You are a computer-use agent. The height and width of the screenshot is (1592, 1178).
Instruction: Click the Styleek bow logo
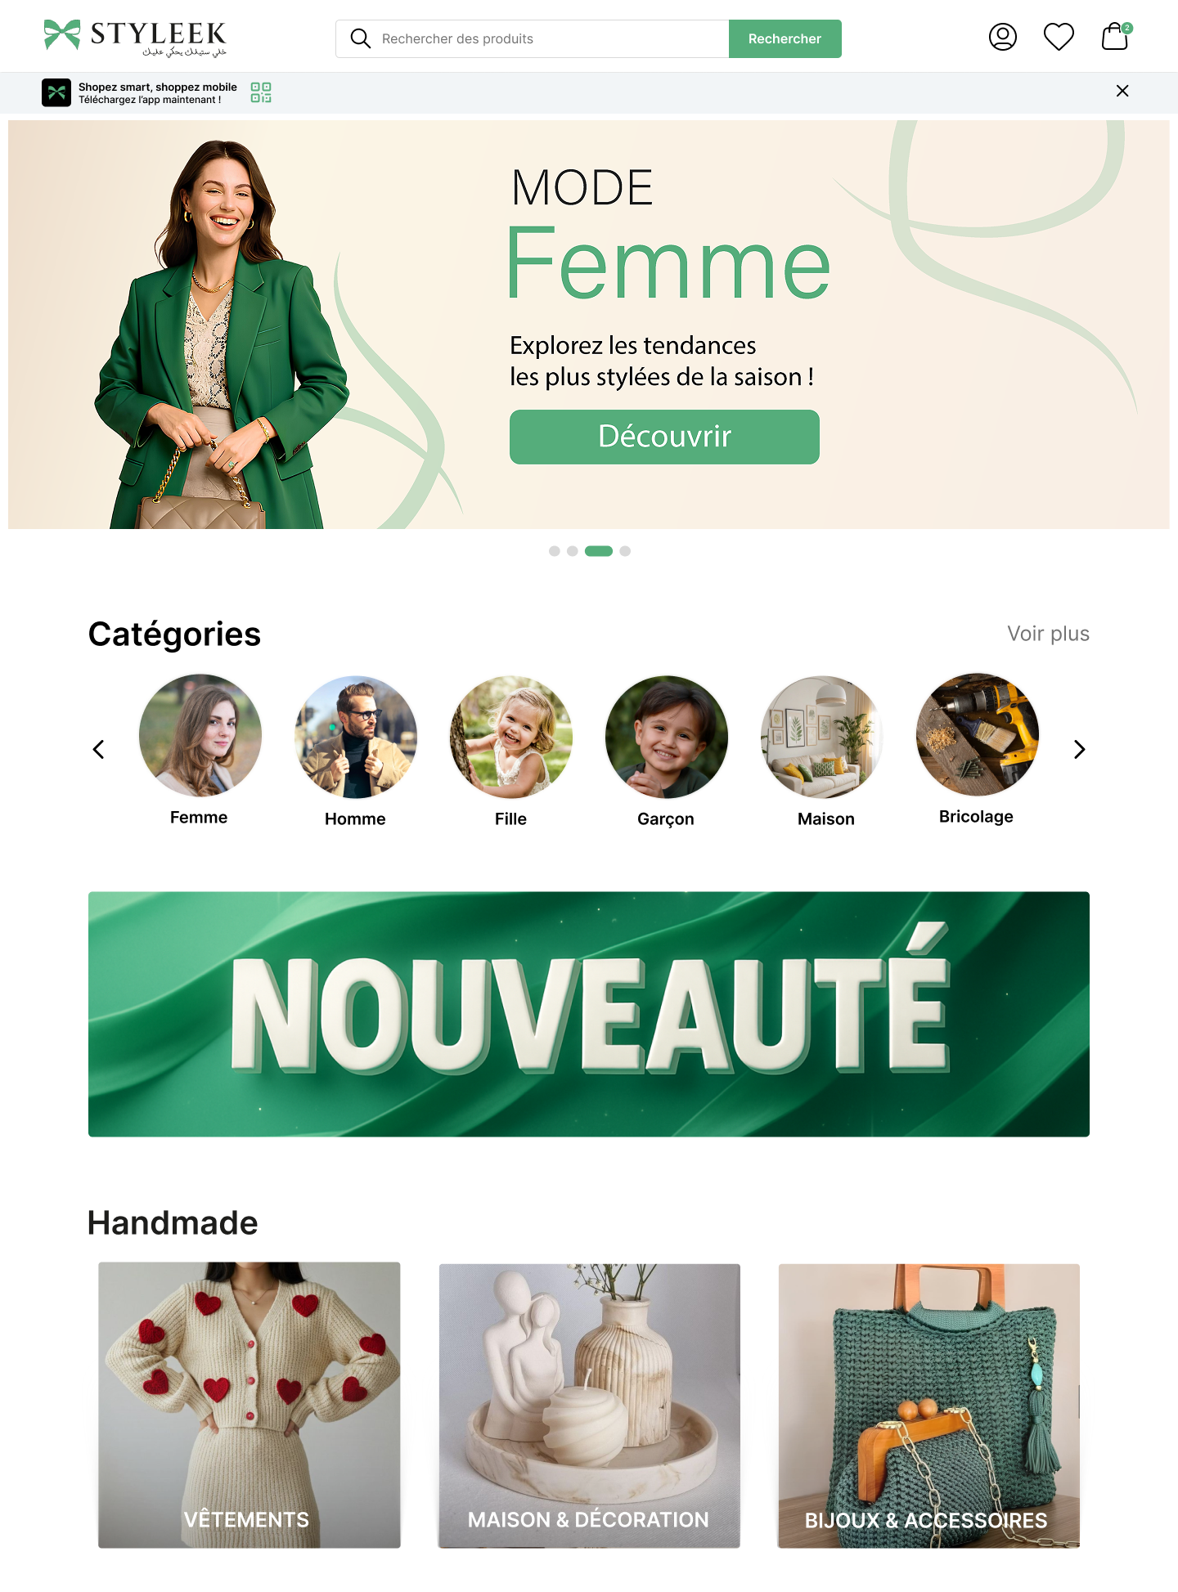click(62, 34)
